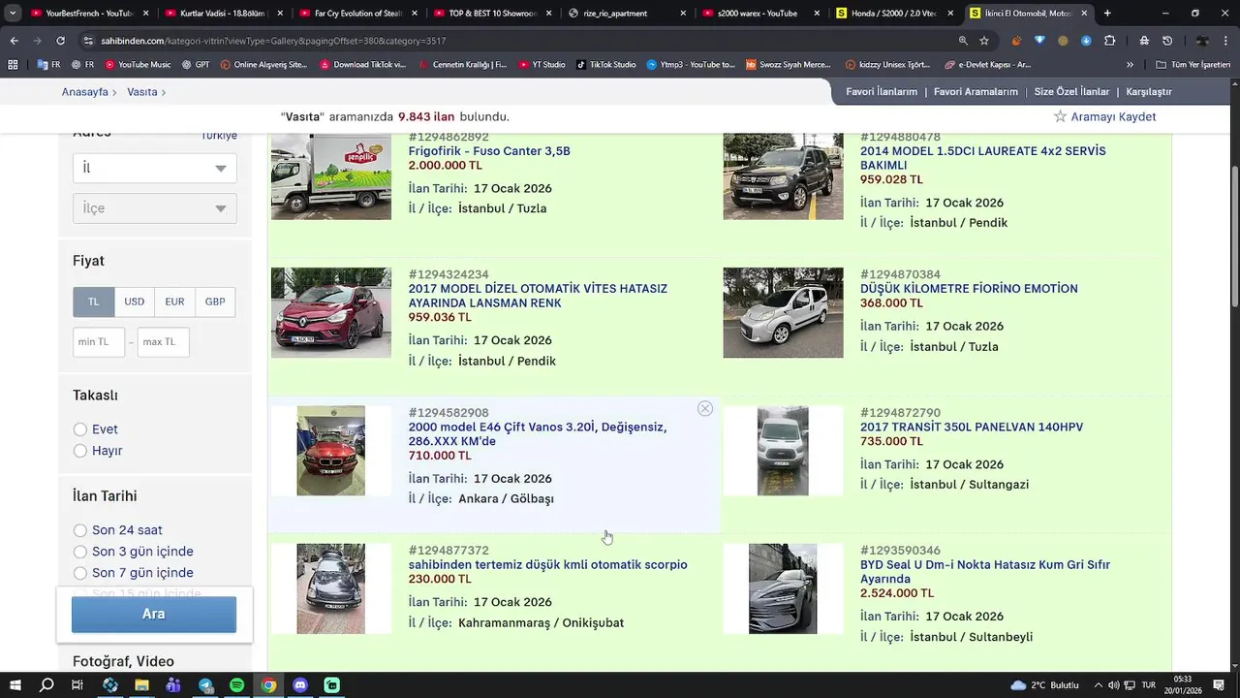Open the Frigofirik Fuso Canter truck thumbnail
The width and height of the screenshot is (1240, 698).
click(331, 176)
